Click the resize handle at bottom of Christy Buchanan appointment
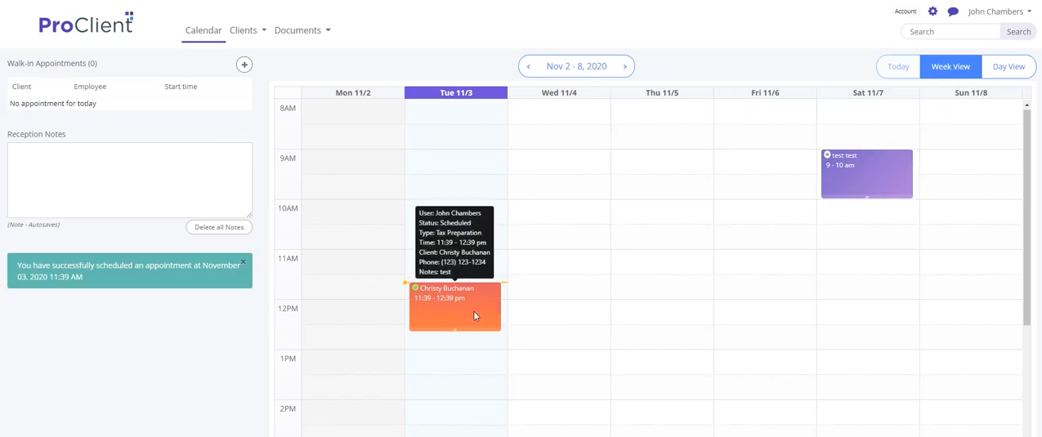Viewport: 1042px width, 437px height. click(x=455, y=330)
